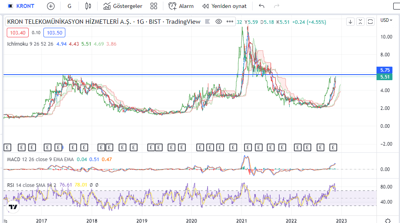Toggle the symbol visibility eye icon

coord(219,21)
